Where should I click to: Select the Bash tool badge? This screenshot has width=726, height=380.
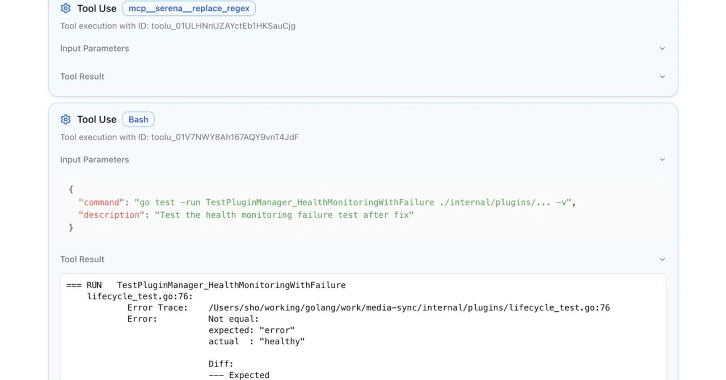138,120
